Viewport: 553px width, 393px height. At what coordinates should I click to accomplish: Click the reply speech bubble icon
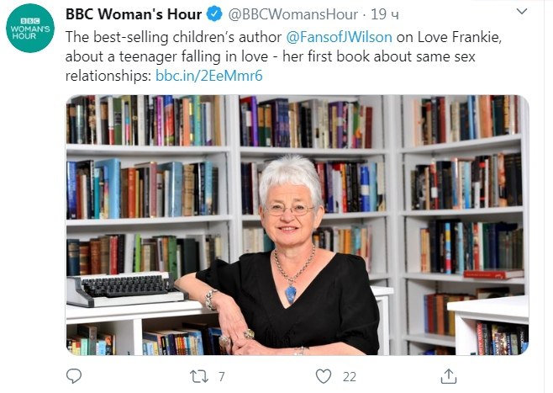coord(74,376)
